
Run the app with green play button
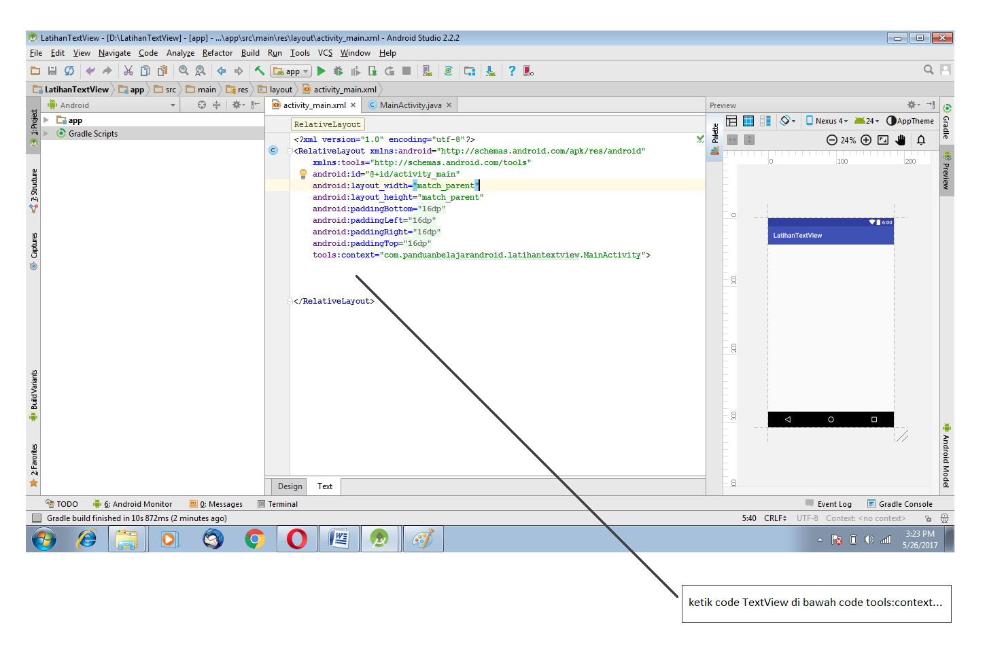pyautogui.click(x=322, y=71)
